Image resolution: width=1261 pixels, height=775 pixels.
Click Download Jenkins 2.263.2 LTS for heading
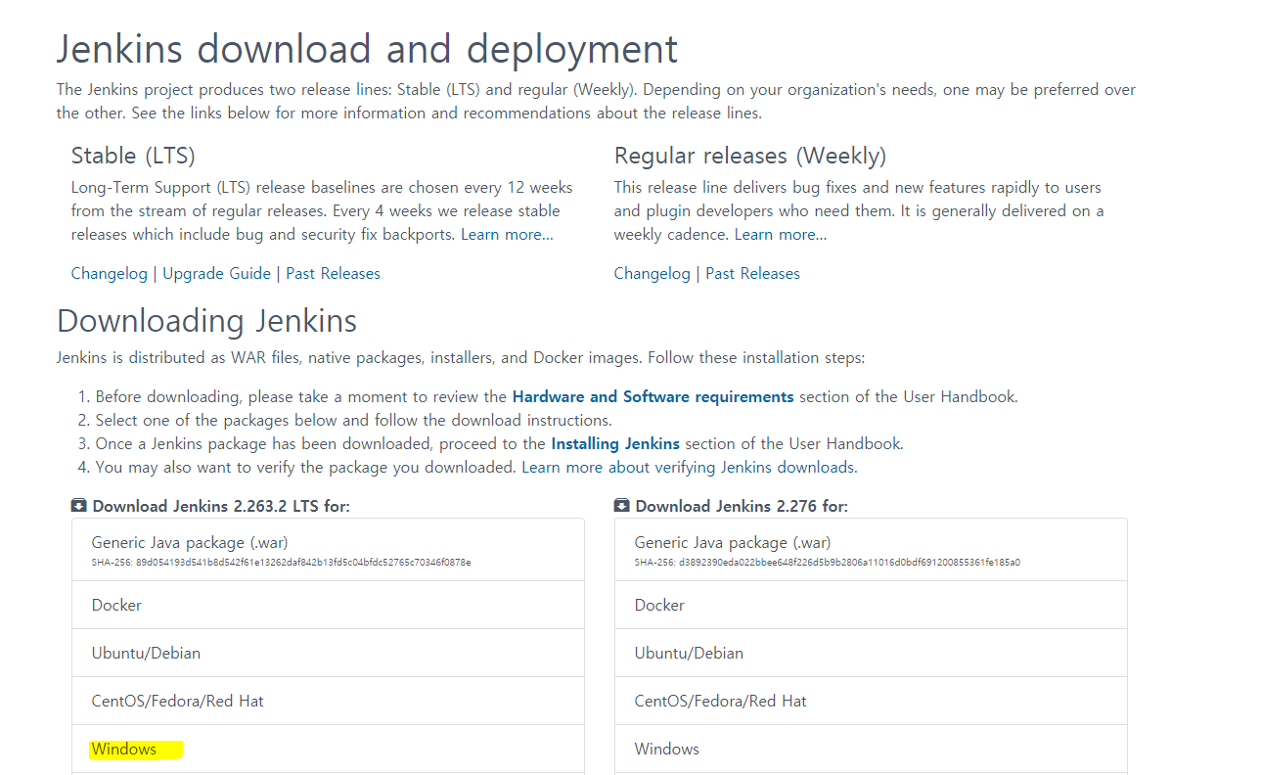221,506
